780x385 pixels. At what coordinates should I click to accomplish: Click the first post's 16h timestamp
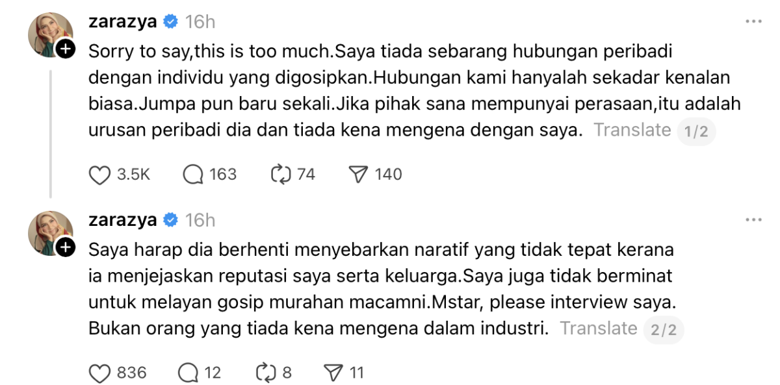coord(200,21)
